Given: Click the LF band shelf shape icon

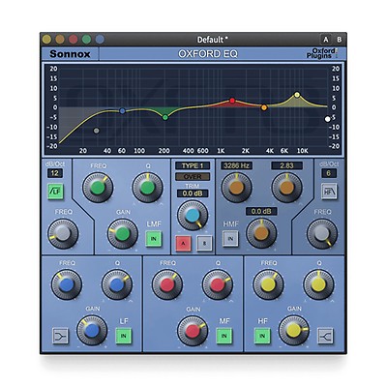Looking at the screenshot, I should point(60,336).
